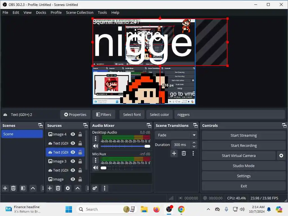Open Windows Start menu
The image size is (288, 216).
point(69,209)
